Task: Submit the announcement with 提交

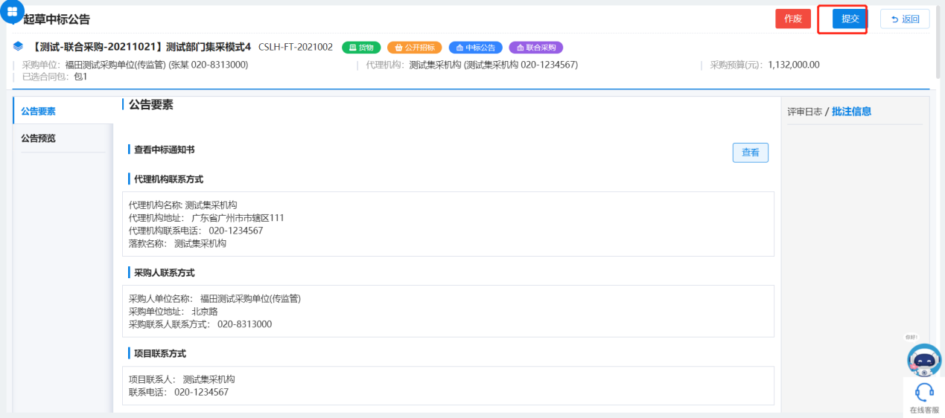Action: pyautogui.click(x=850, y=19)
